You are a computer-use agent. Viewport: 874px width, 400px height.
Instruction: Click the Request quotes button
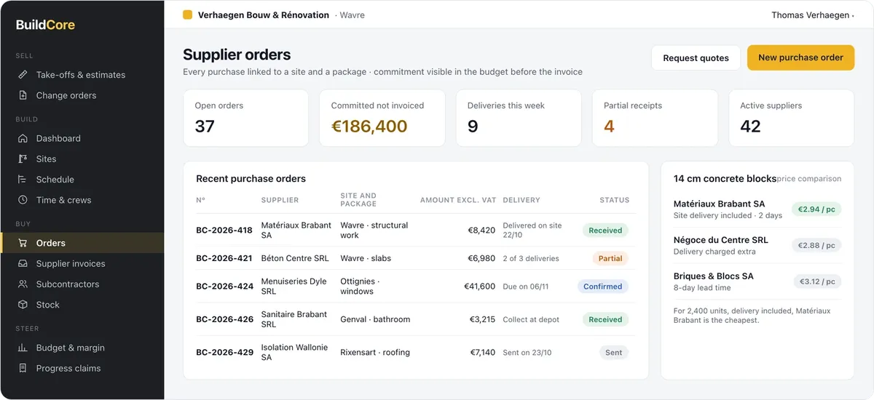click(x=696, y=58)
